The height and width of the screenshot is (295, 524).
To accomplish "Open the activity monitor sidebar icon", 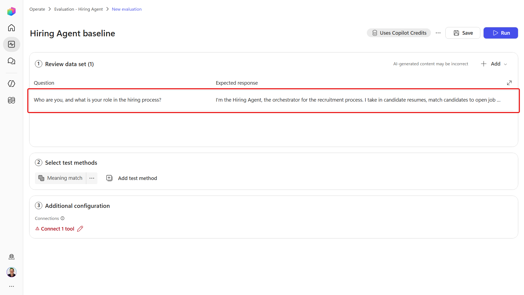I will [11, 44].
